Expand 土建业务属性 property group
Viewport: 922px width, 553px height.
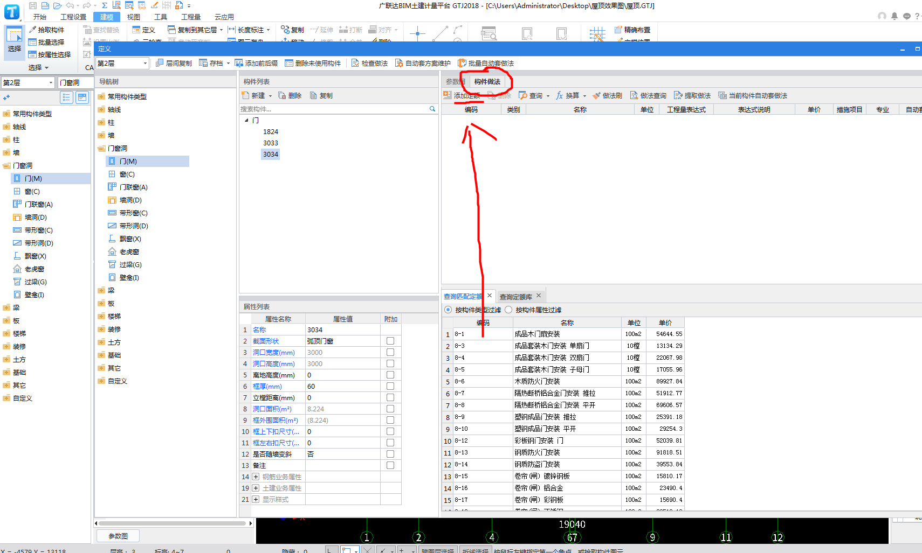(256, 488)
